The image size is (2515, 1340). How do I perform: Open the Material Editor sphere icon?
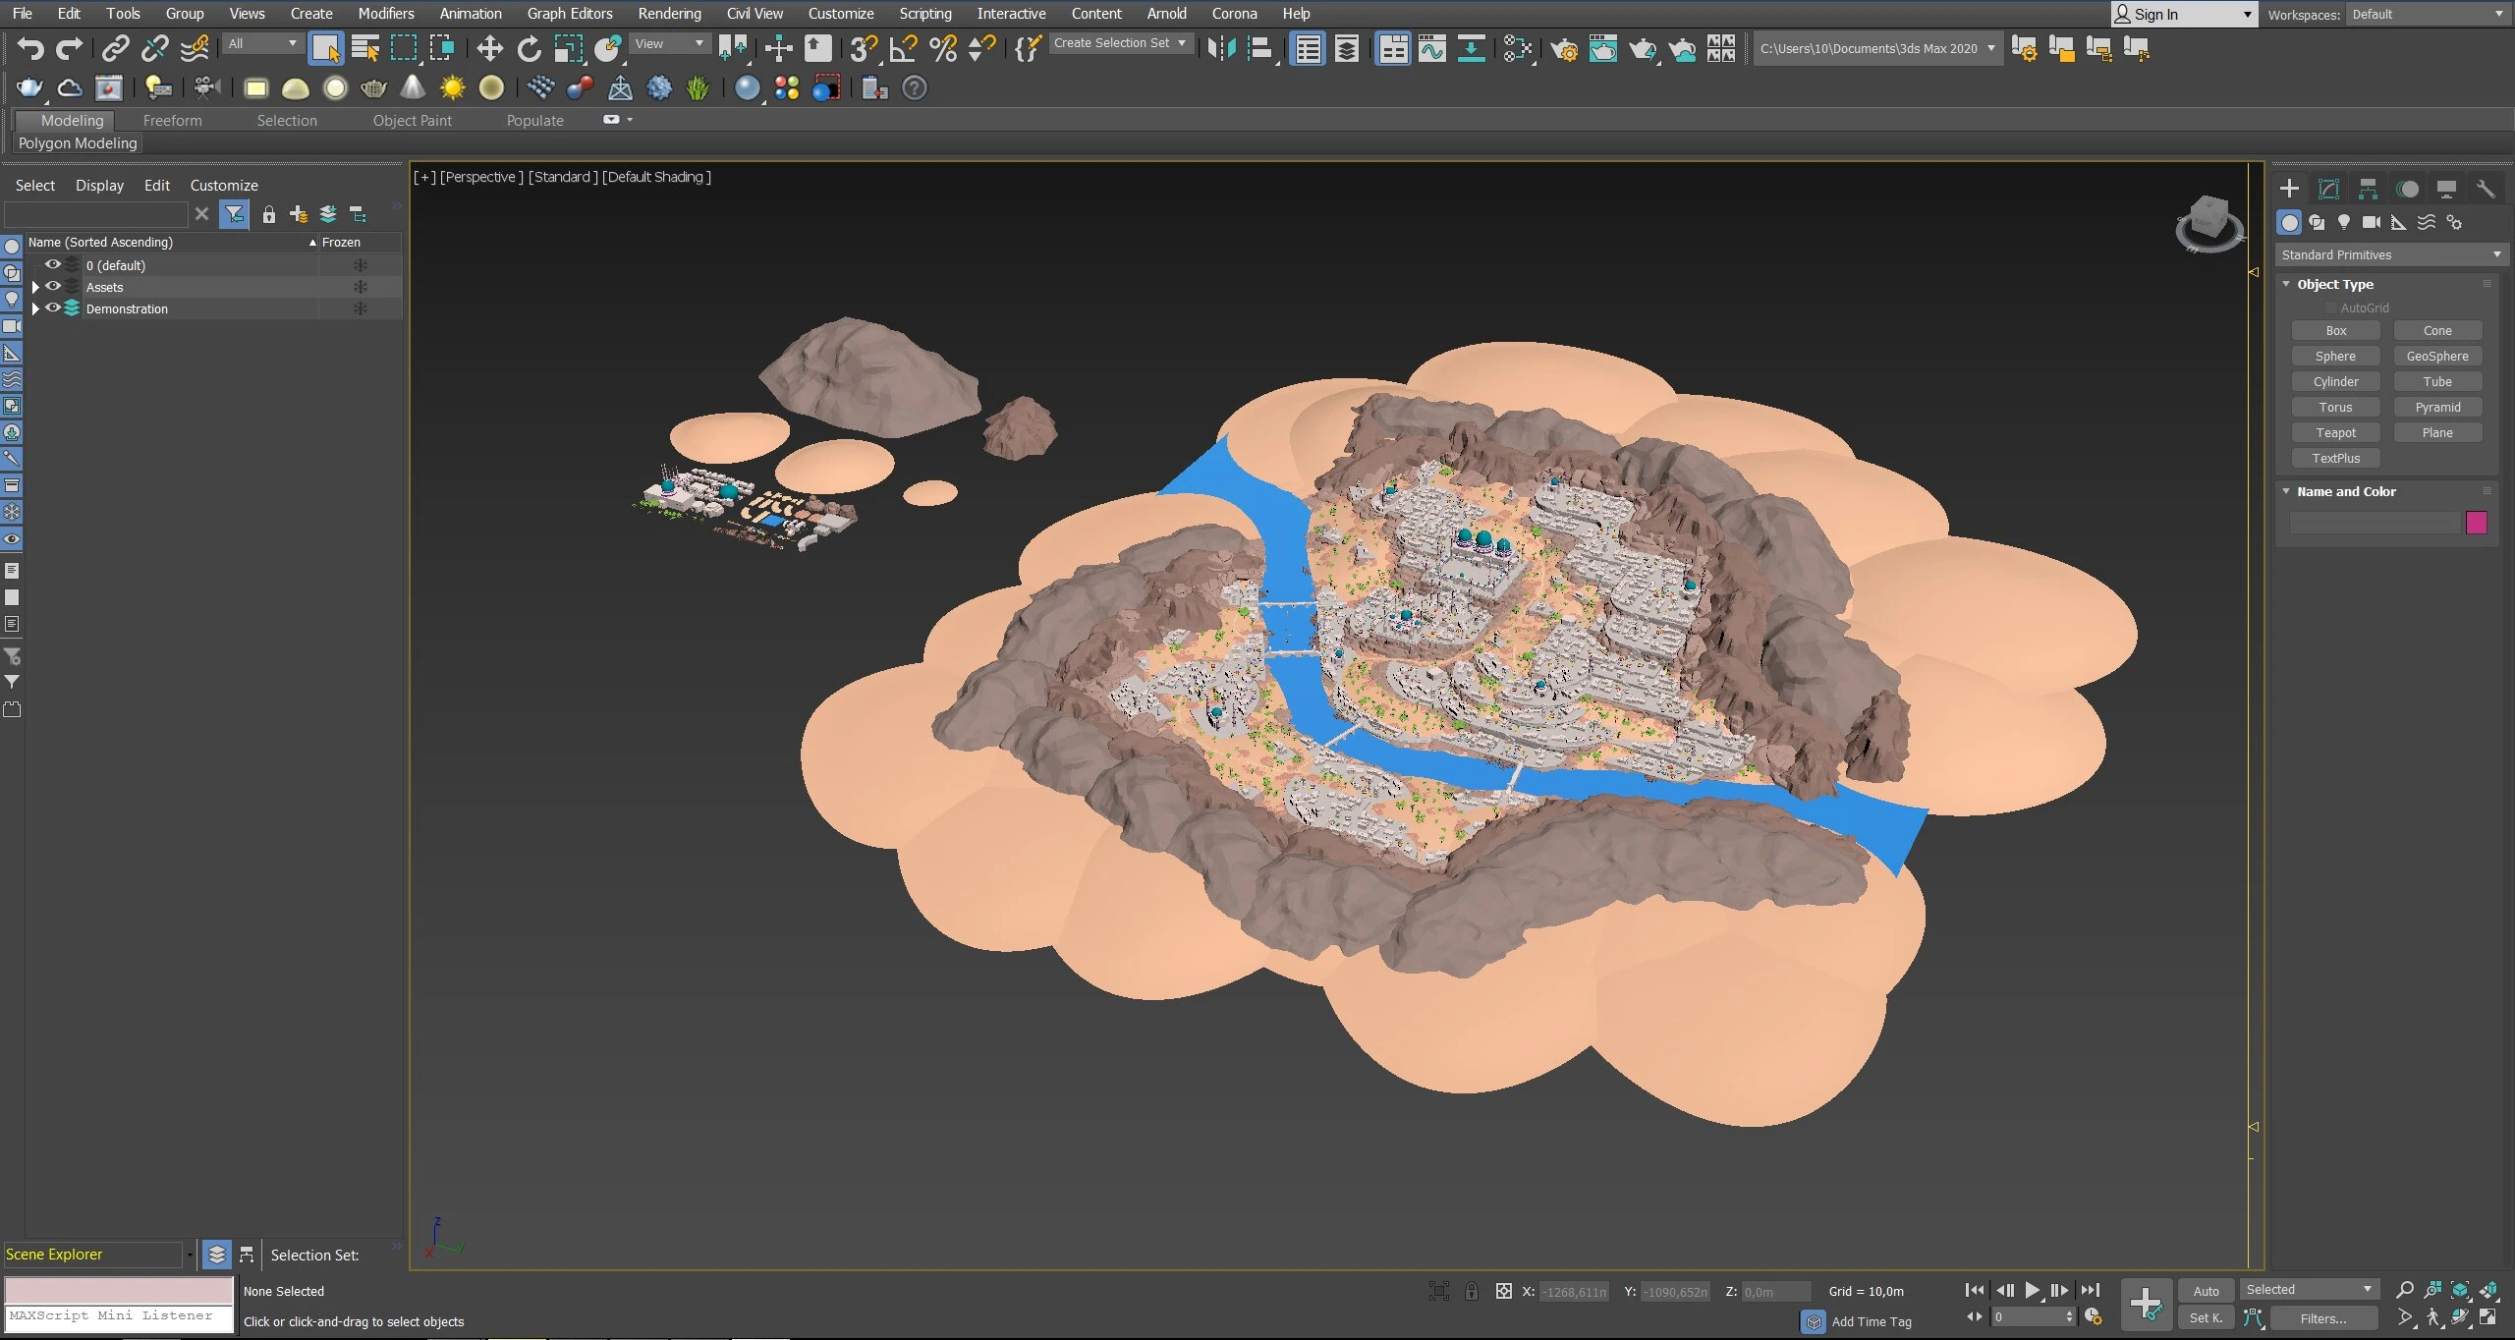coord(1518,48)
